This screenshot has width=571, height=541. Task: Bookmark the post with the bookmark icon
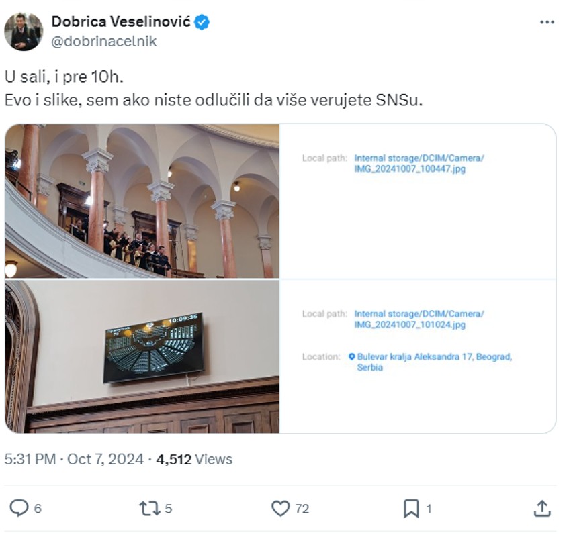pyautogui.click(x=411, y=508)
